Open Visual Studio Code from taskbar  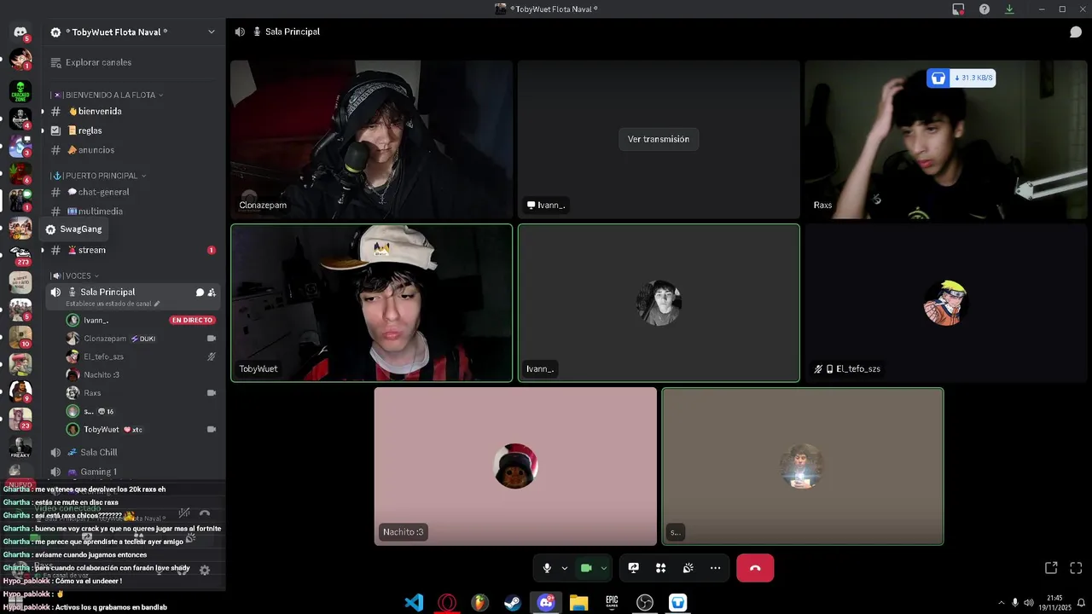point(414,603)
